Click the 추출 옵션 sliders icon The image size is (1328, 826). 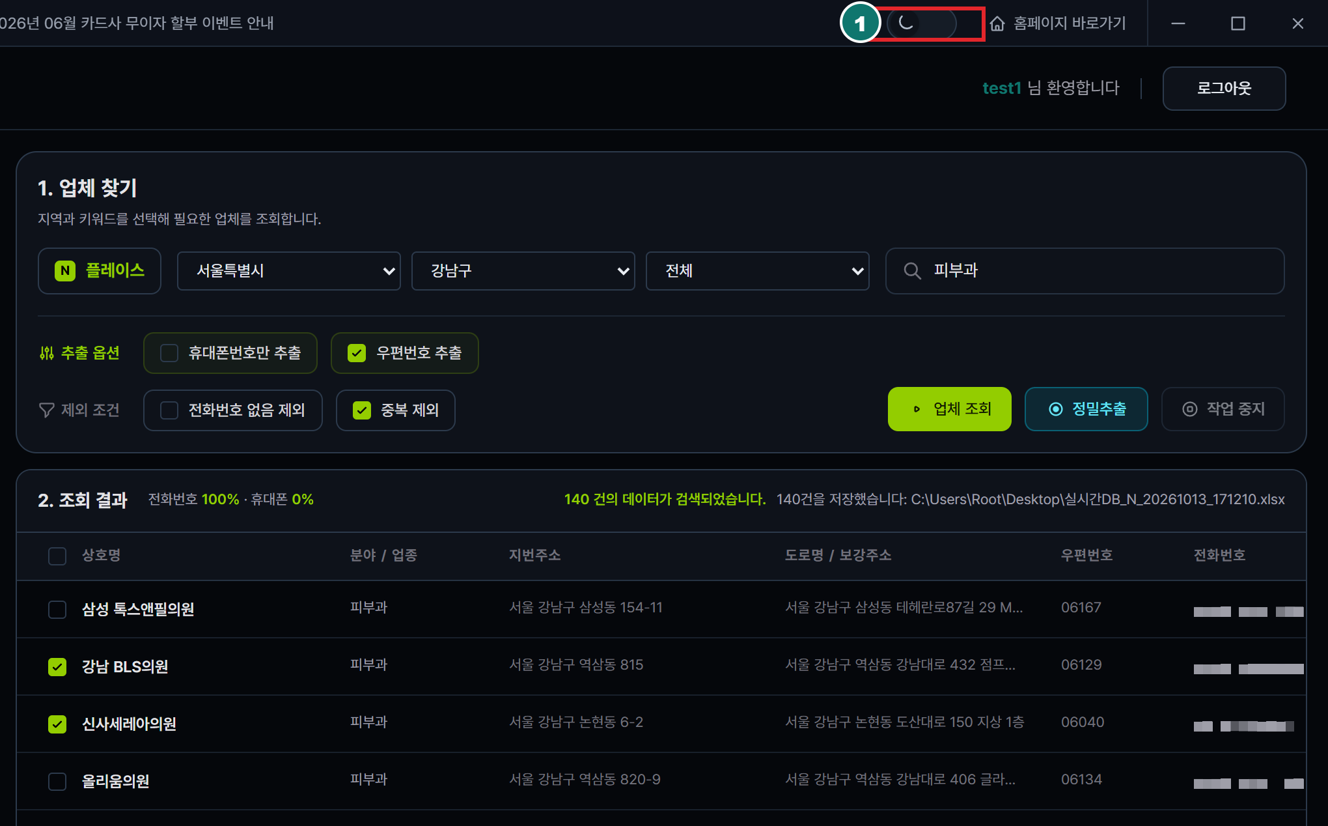(47, 353)
